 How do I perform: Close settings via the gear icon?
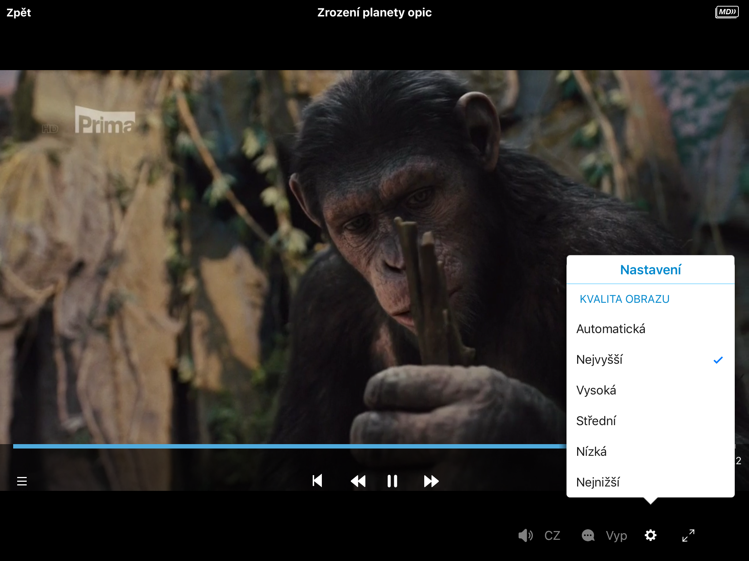[x=650, y=535]
